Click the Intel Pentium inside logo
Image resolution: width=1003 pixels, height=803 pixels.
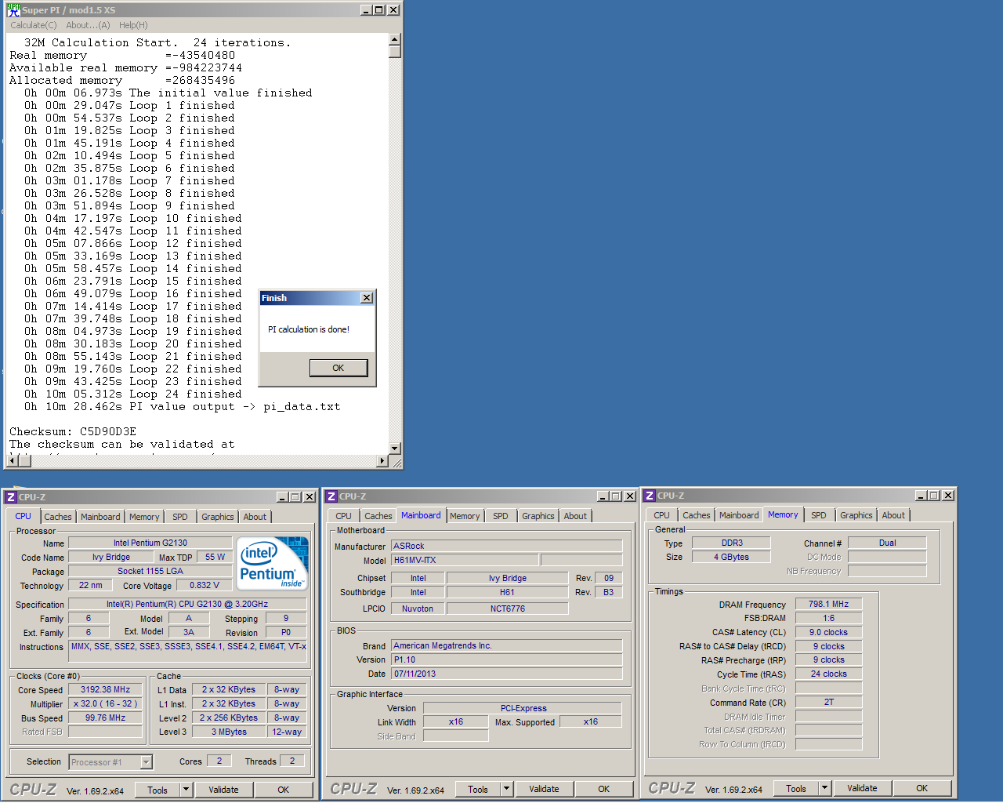point(272,565)
